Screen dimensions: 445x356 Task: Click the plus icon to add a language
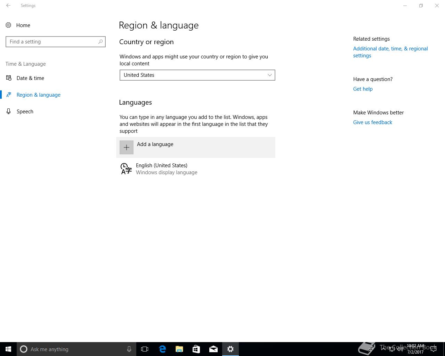click(x=127, y=147)
